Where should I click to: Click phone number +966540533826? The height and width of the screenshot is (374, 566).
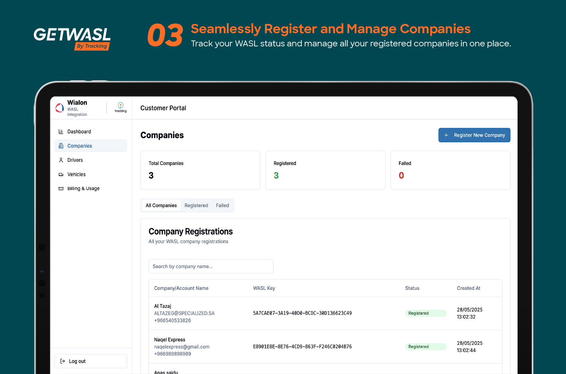coord(173,320)
